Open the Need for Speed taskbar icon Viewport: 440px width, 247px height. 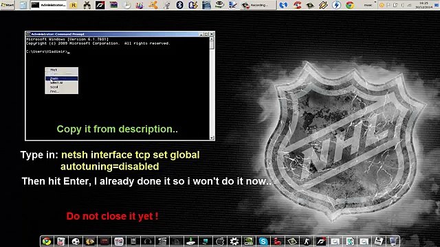pos(100,5)
